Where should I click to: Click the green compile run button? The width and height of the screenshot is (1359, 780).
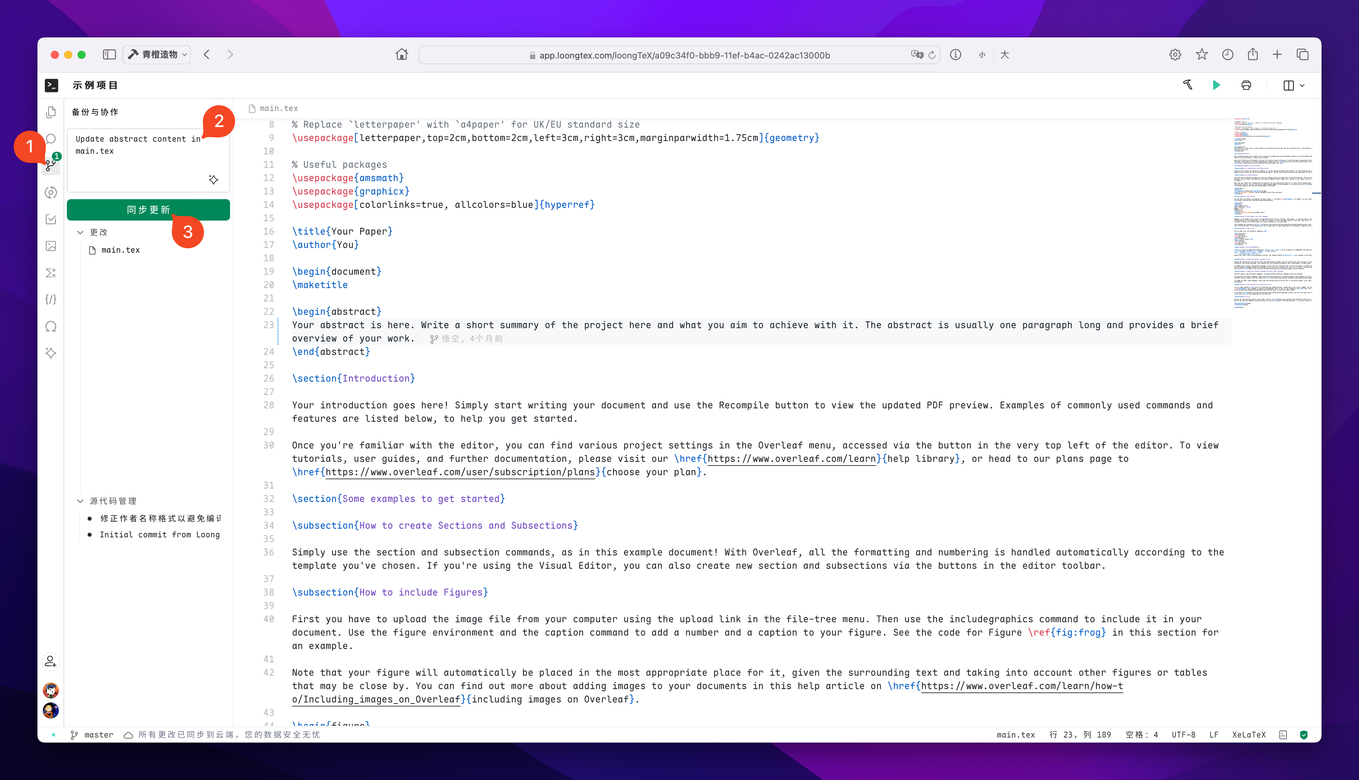coord(1216,85)
